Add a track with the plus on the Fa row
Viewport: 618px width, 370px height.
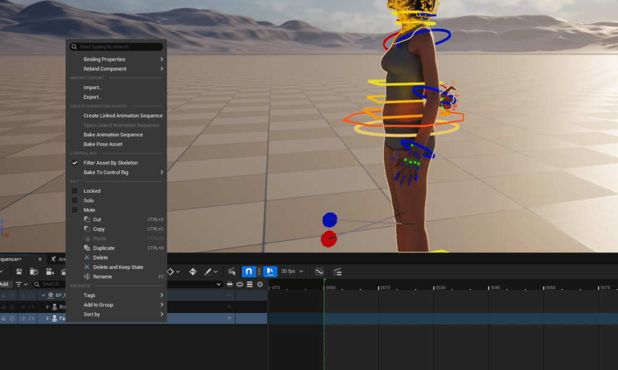click(x=229, y=318)
